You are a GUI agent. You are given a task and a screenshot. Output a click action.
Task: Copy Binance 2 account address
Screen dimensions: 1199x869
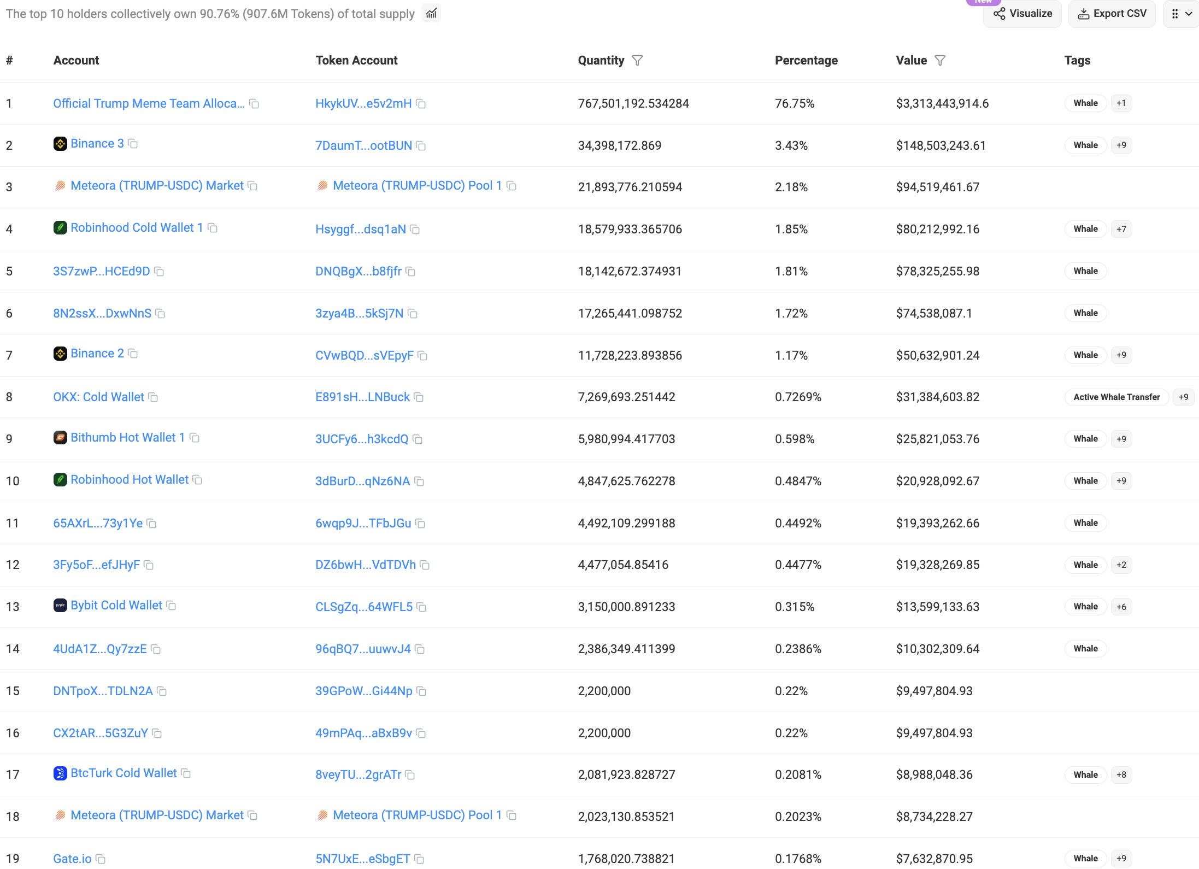pyautogui.click(x=133, y=354)
